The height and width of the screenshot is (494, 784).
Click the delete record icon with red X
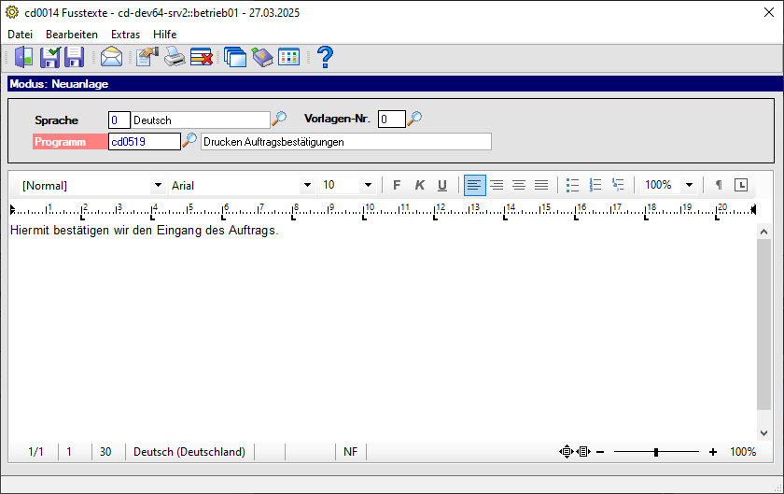[x=202, y=57]
